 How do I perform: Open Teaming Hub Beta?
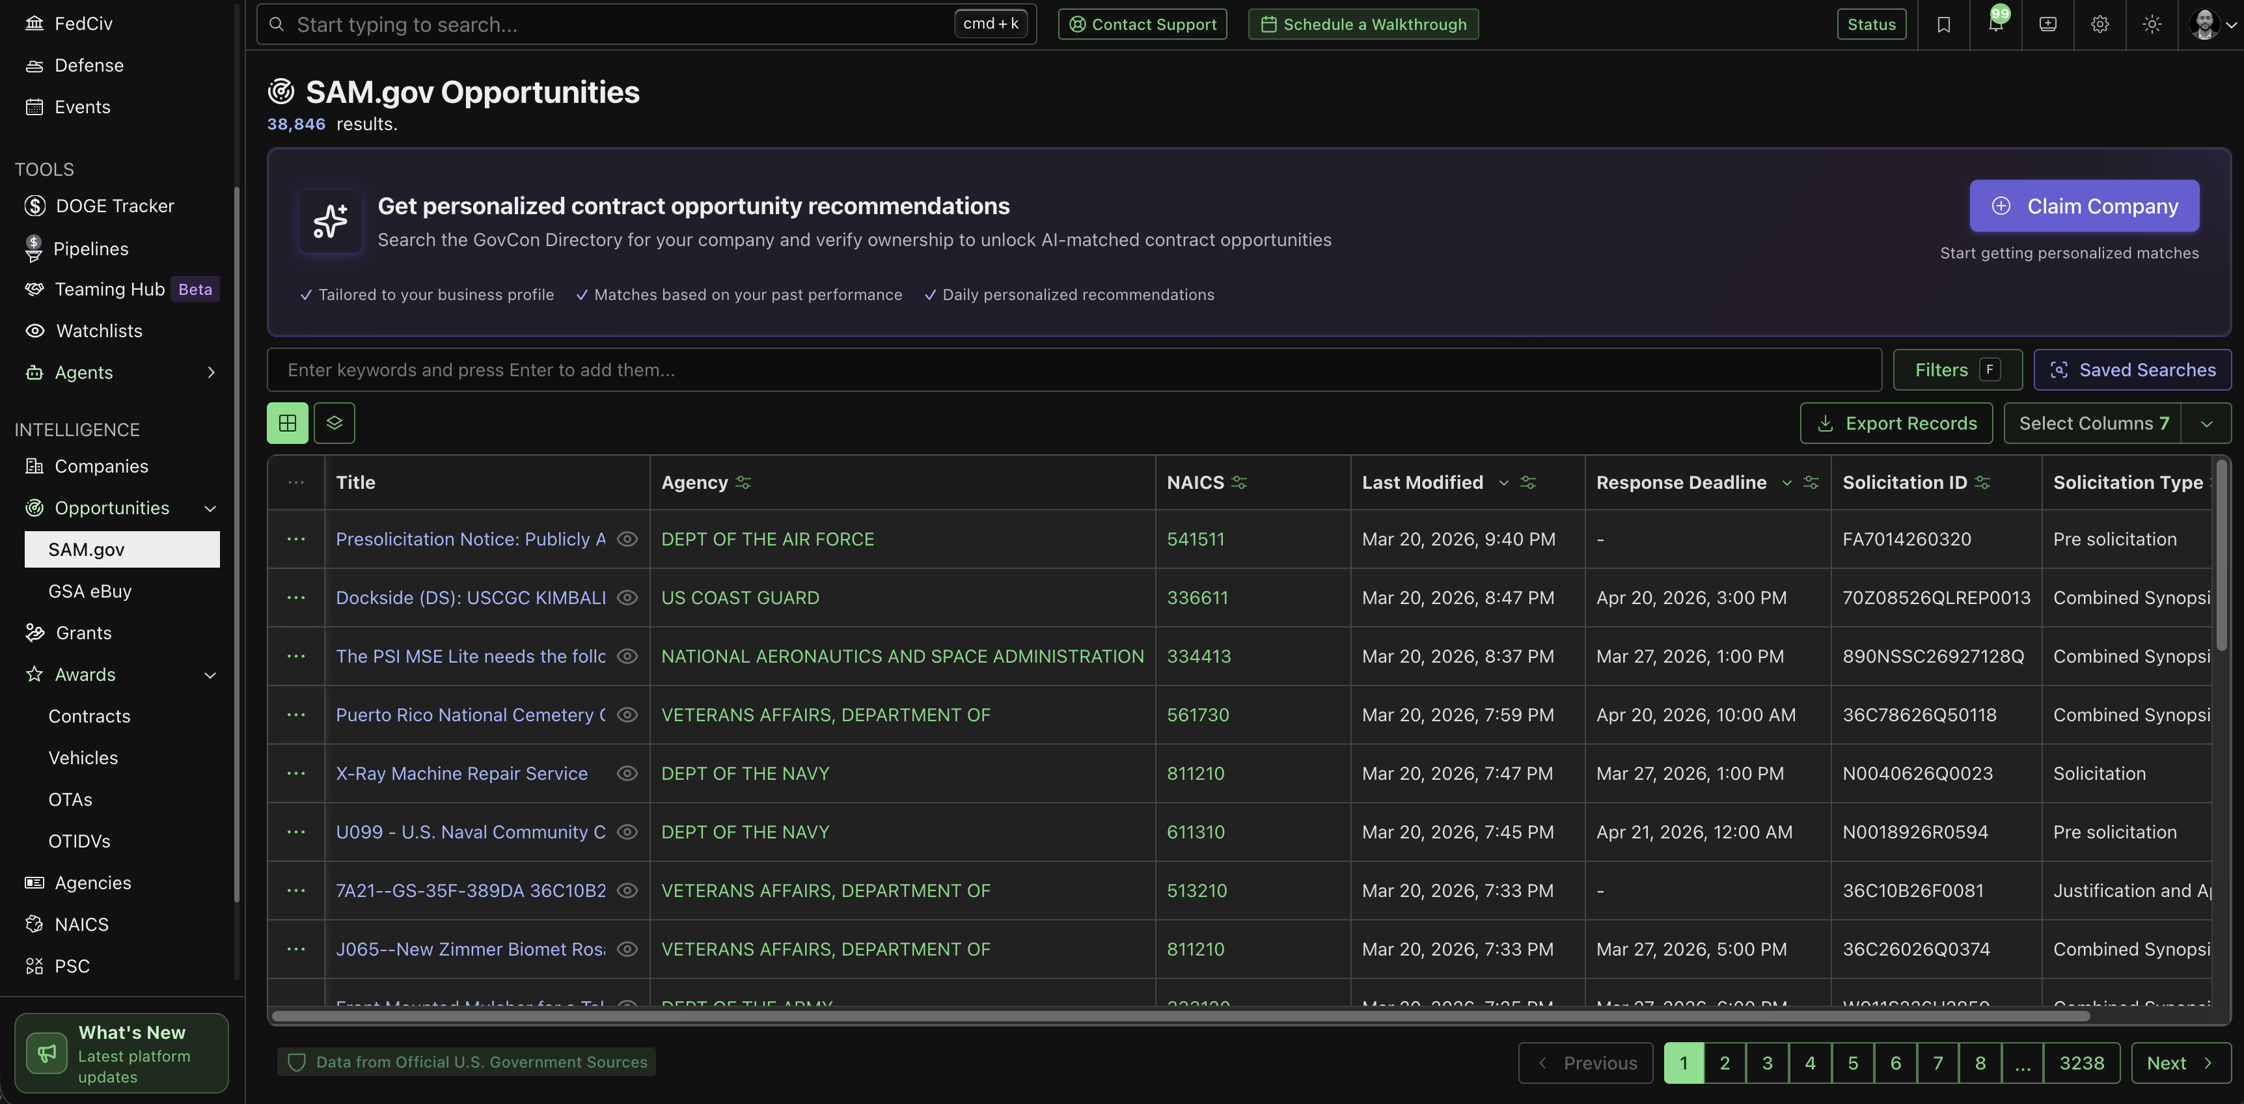pos(122,289)
